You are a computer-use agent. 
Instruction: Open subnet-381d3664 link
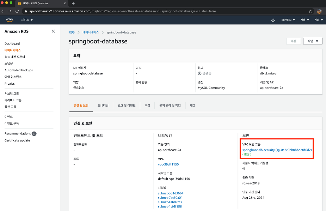[x=171, y=193]
